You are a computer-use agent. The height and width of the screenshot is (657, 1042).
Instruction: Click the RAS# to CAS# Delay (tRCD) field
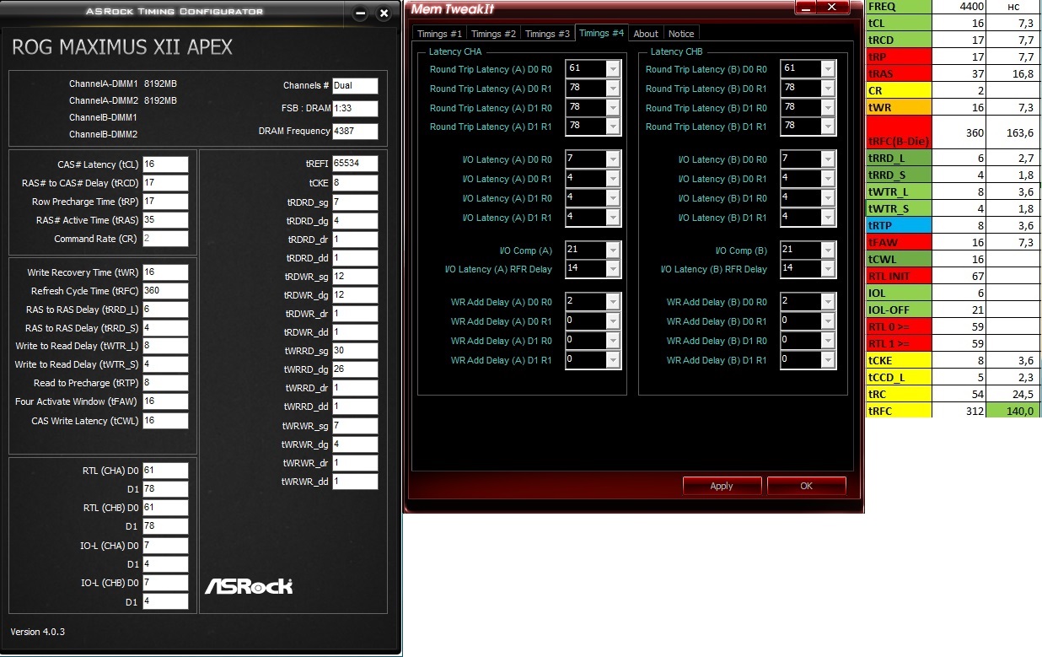tap(165, 183)
